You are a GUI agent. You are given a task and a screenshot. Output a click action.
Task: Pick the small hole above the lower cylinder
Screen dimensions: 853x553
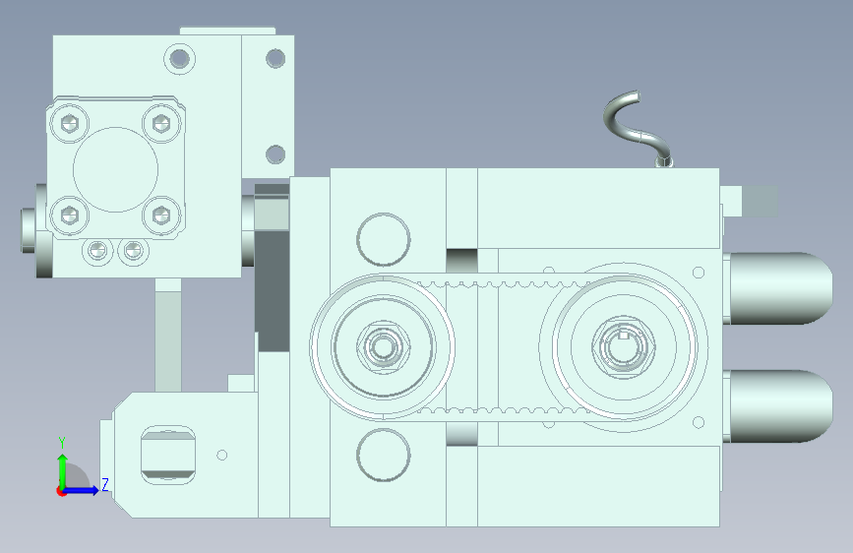[x=699, y=422]
